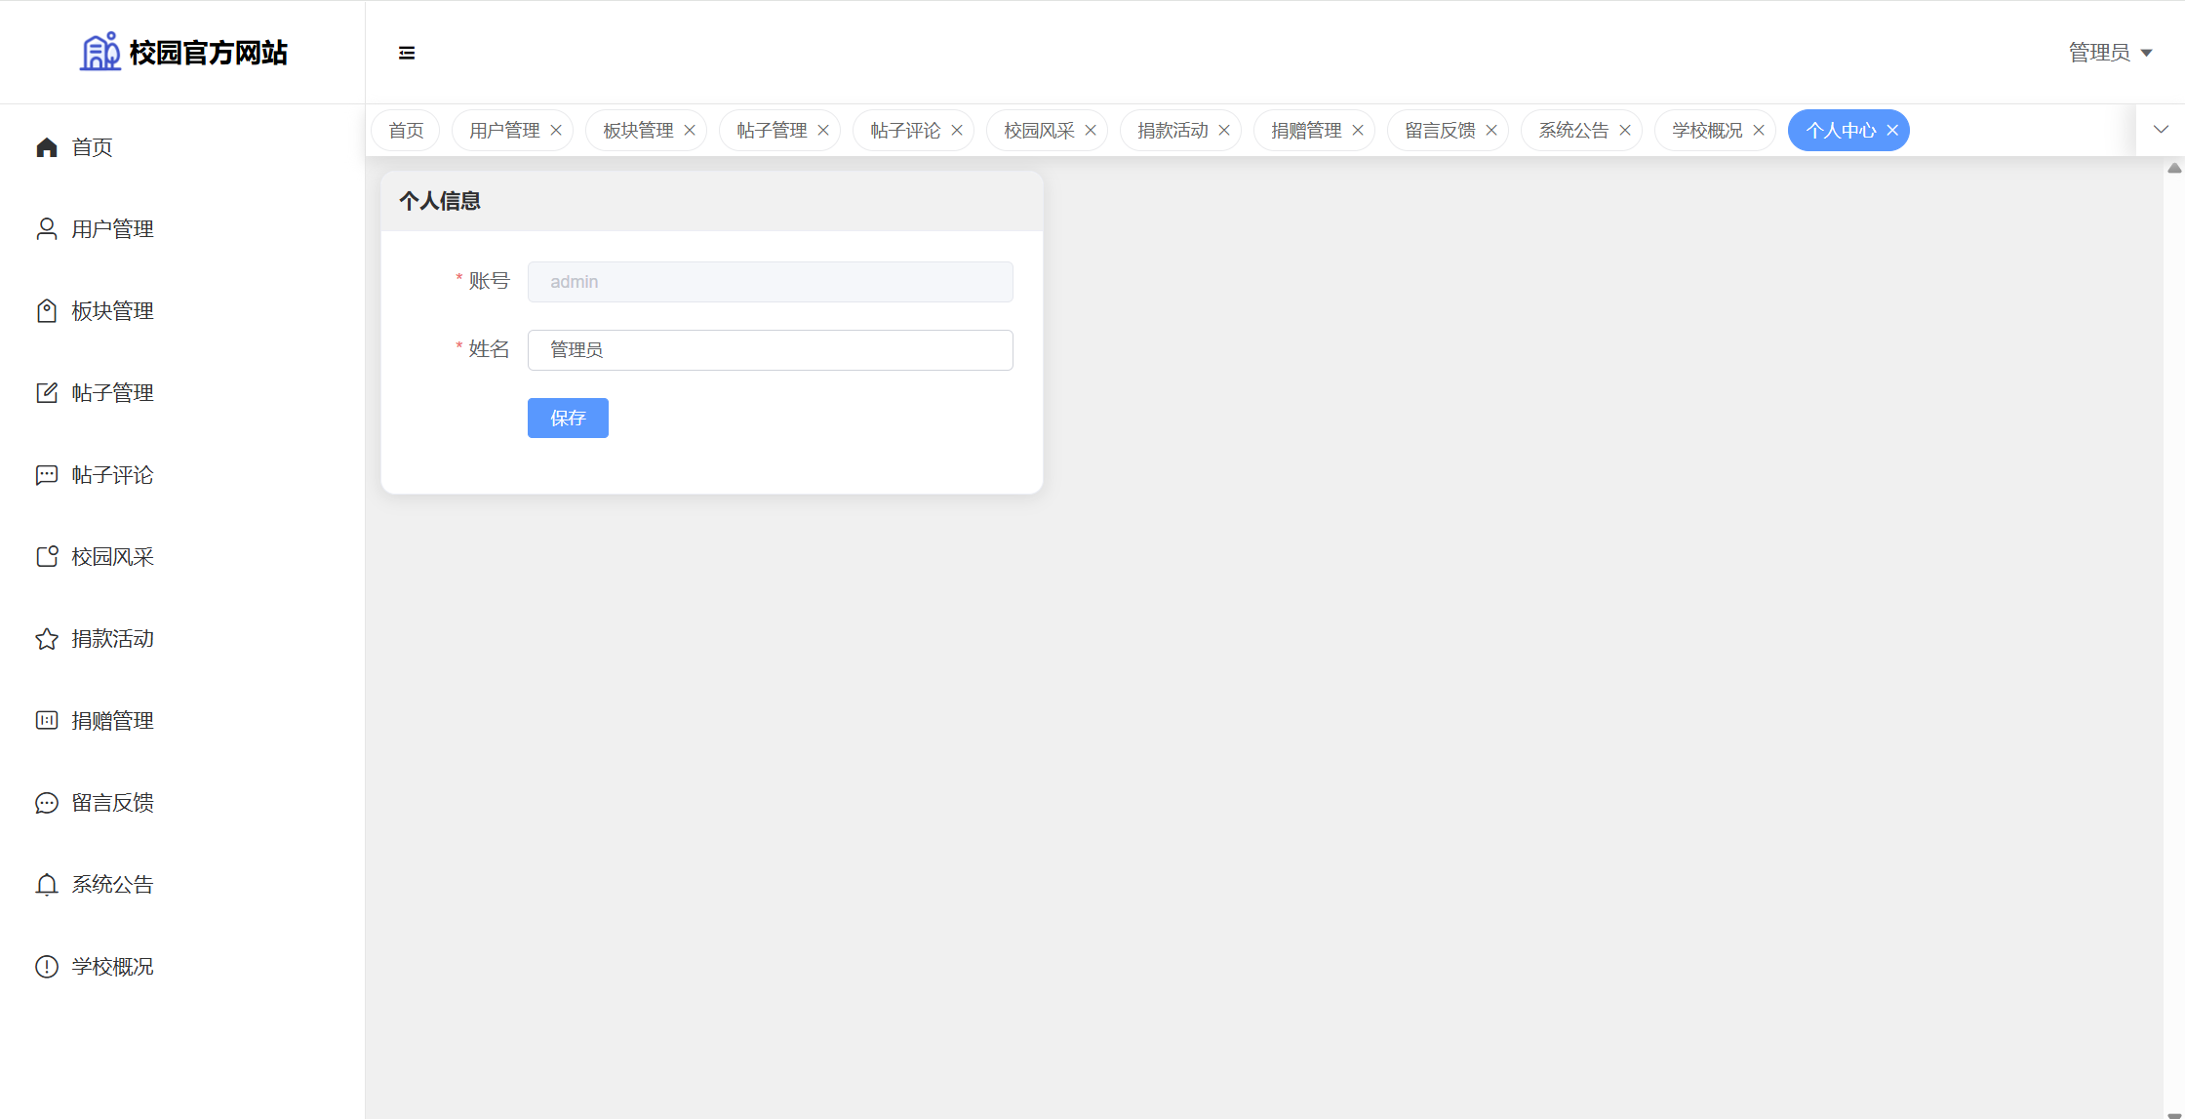Switch to the 校园风采 tab
The width and height of the screenshot is (2185, 1119).
coord(1039,131)
